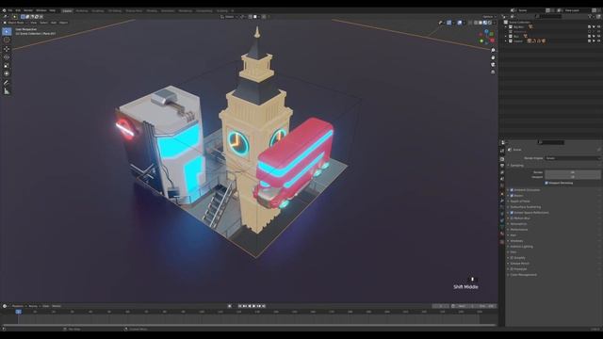Select the Measure tool

click(x=7, y=91)
